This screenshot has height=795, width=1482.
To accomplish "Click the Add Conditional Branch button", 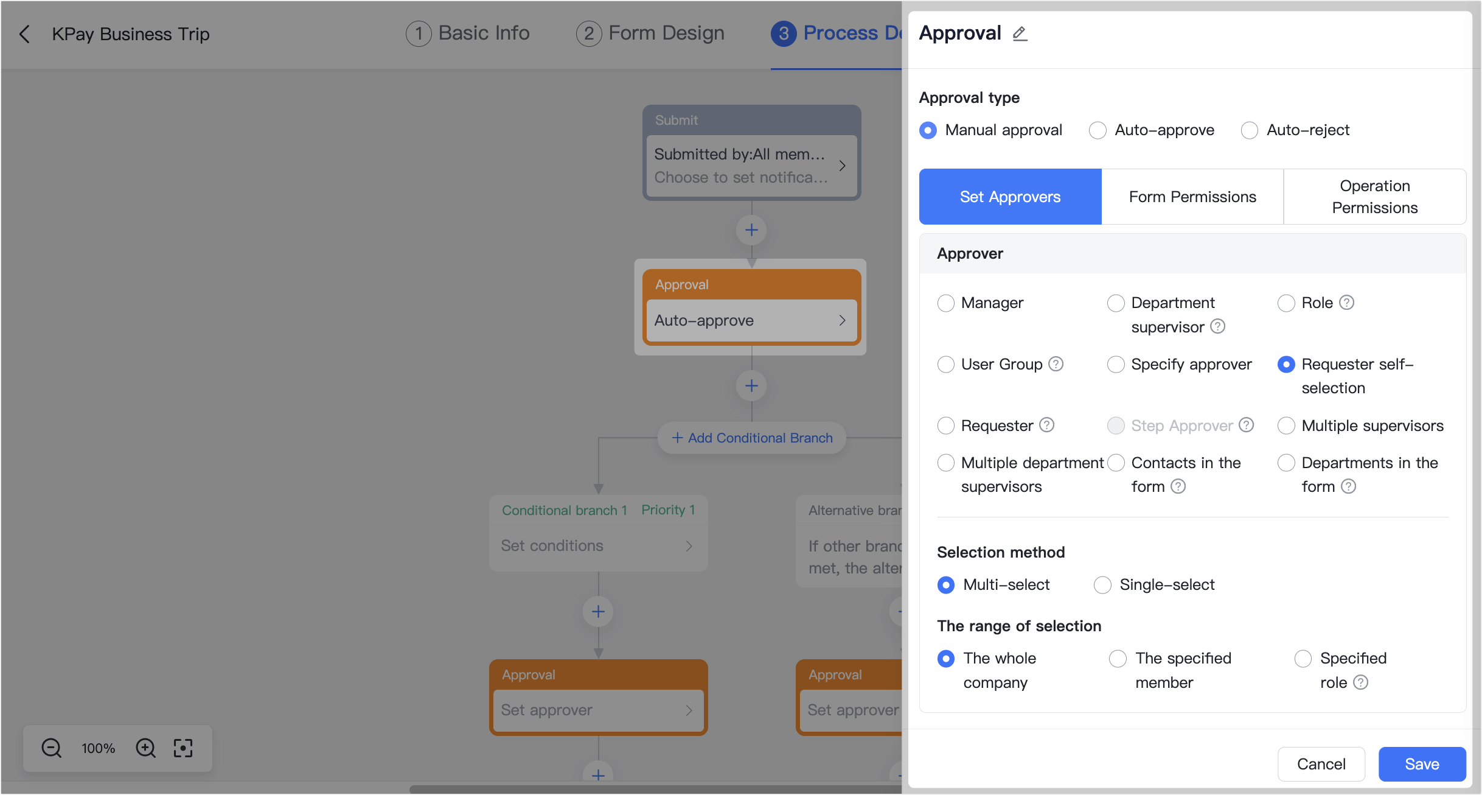I will coord(751,437).
